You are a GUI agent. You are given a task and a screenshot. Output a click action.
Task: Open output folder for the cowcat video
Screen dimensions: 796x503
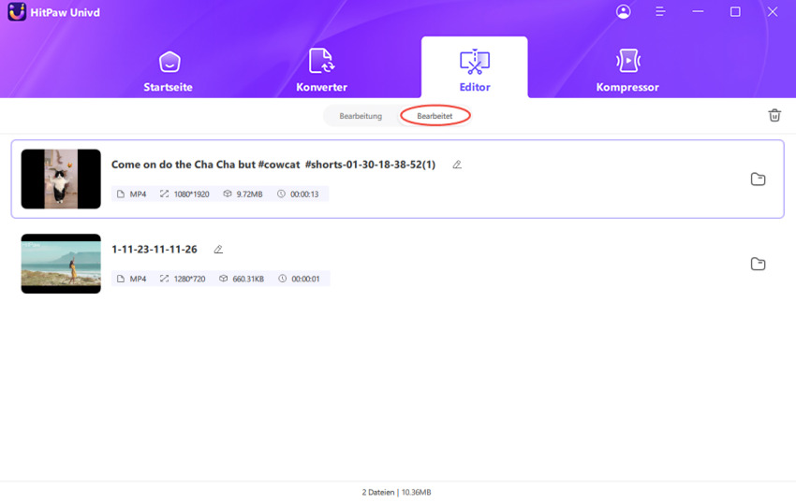758,180
